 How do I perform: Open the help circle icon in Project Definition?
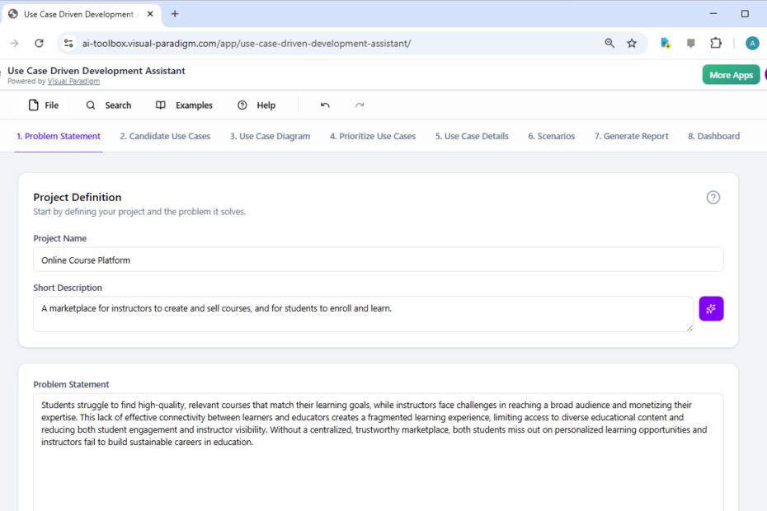tap(713, 198)
